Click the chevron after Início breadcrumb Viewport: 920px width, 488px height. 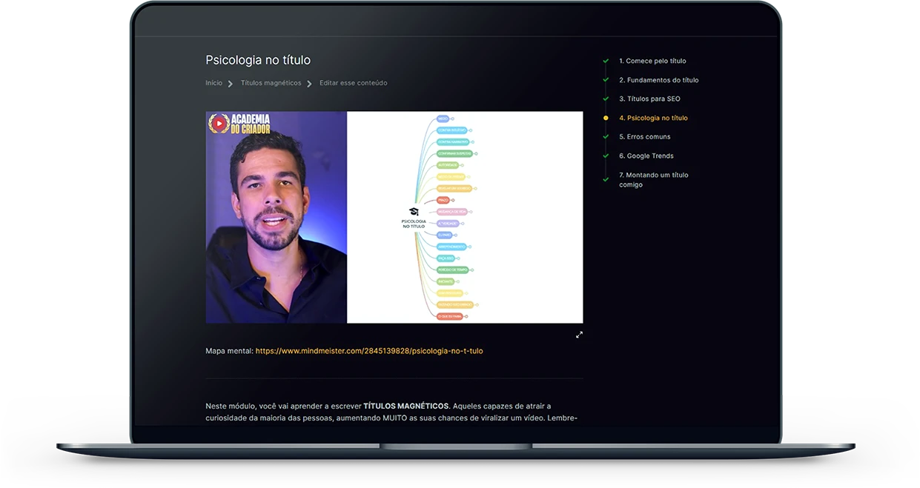[x=231, y=84]
